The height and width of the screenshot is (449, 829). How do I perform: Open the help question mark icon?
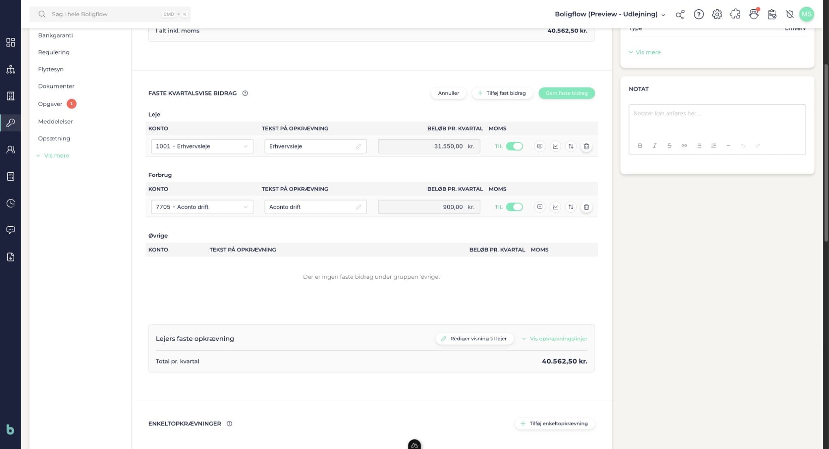(699, 14)
